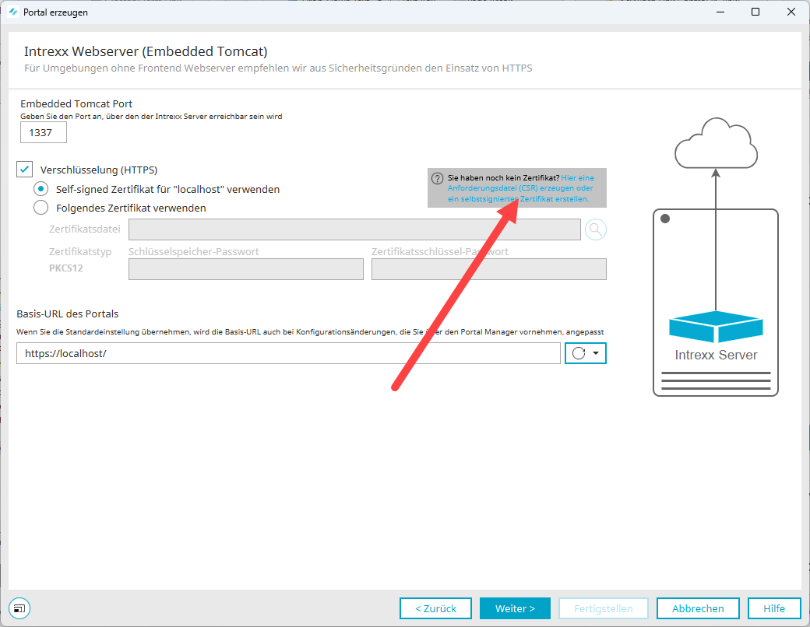Go back with the Zurück button
The image size is (810, 627).
point(435,608)
